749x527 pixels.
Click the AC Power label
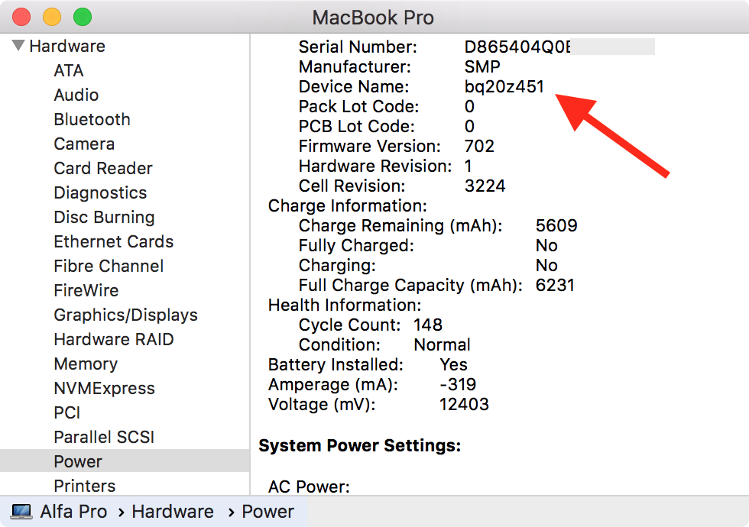click(309, 487)
